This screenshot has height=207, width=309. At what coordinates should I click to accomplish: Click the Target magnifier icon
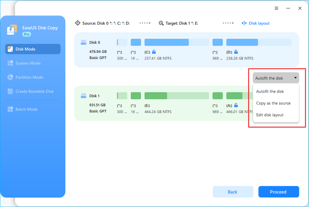(161, 23)
